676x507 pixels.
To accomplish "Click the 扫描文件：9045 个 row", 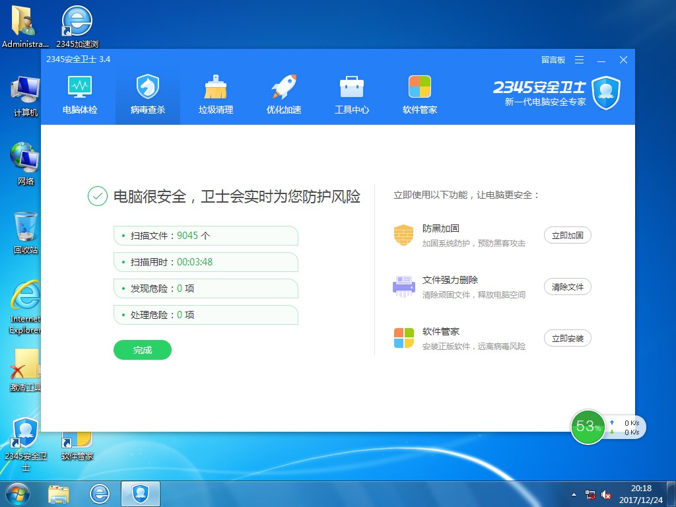I will [x=206, y=236].
